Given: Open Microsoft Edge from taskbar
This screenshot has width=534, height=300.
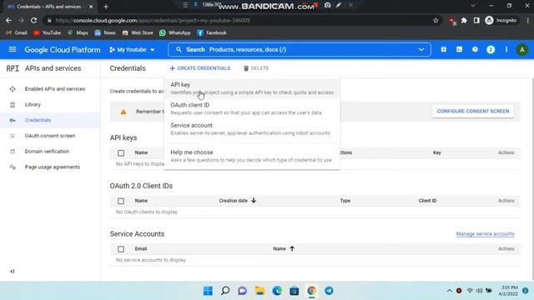Looking at the screenshot, I should (x=277, y=291).
